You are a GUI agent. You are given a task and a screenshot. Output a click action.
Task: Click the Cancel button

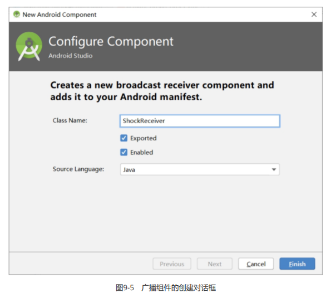pos(256,264)
